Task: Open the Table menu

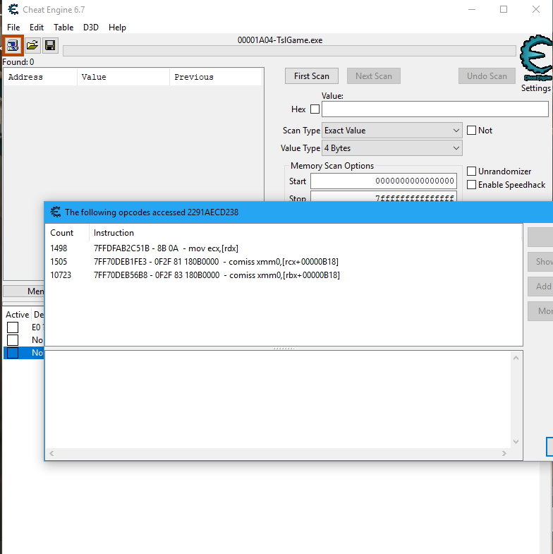Action: (63, 28)
